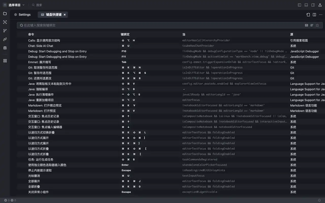Toggle the right secondary sidebar layout
Image resolution: width=325 pixels, height=203 pixels.
[313, 5]
